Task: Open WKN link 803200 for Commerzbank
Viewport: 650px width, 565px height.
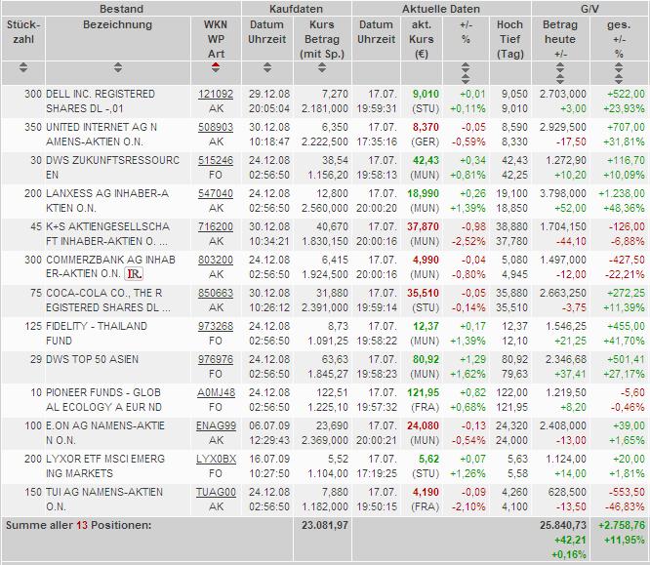Action: [x=216, y=260]
